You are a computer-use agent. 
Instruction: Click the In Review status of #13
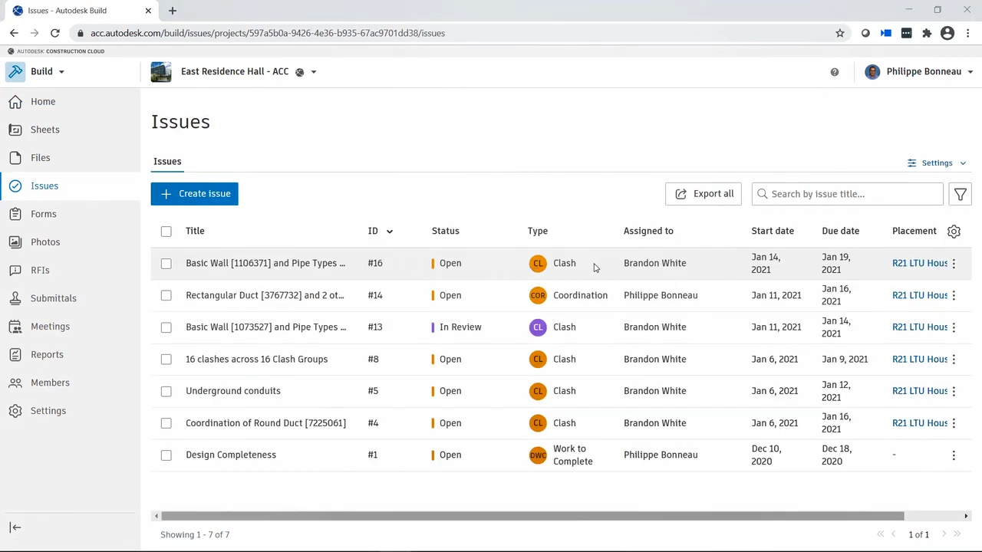[460, 327]
